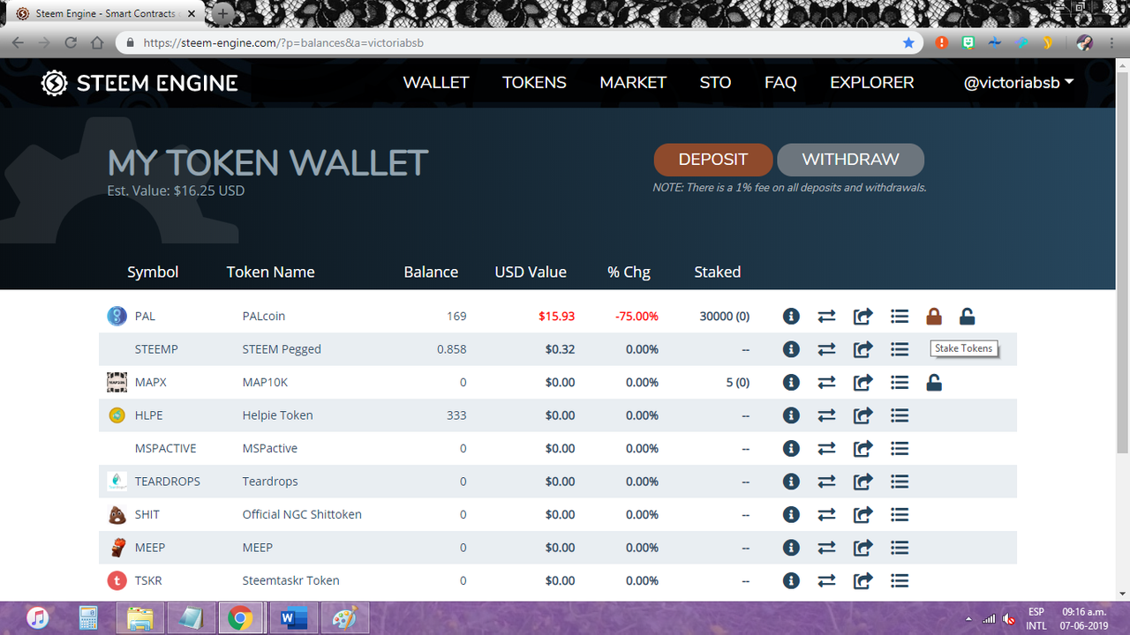Click Official NGC Shittoken name

coord(302,514)
